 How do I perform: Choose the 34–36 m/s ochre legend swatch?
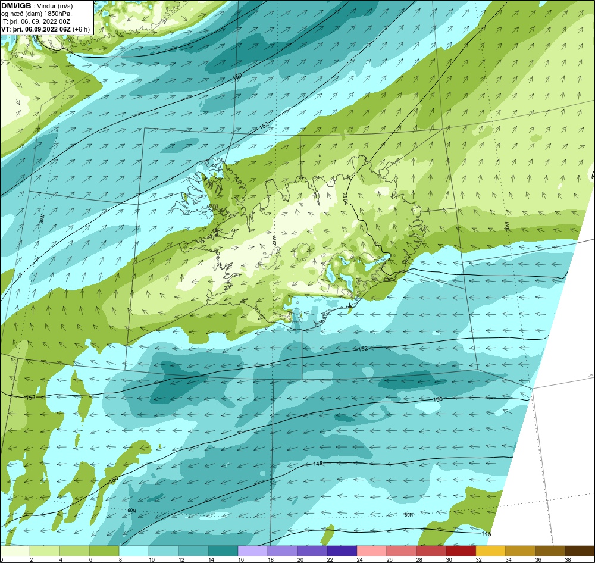[520, 551]
